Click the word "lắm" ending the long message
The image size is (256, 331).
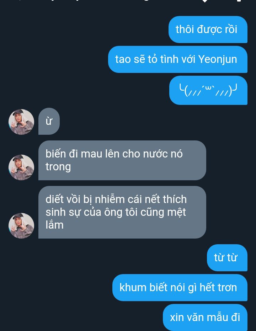click(54, 225)
